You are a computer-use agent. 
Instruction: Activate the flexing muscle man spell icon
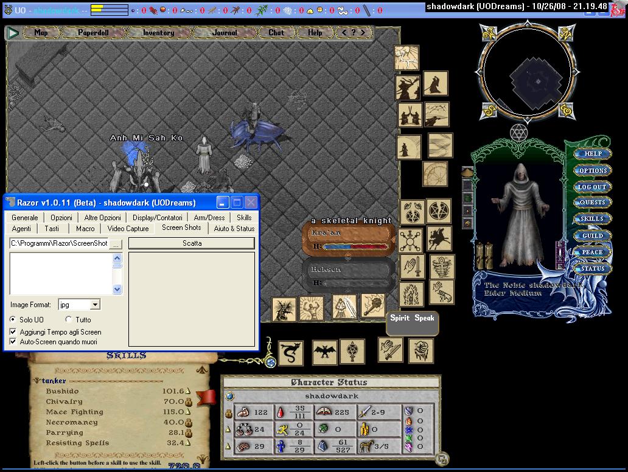coord(312,308)
